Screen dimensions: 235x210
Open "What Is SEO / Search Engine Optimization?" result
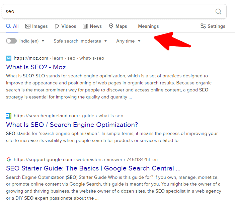(72, 125)
